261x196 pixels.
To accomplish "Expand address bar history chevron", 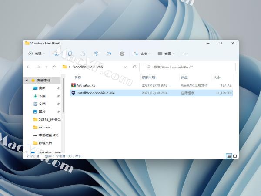I will tap(125, 67).
